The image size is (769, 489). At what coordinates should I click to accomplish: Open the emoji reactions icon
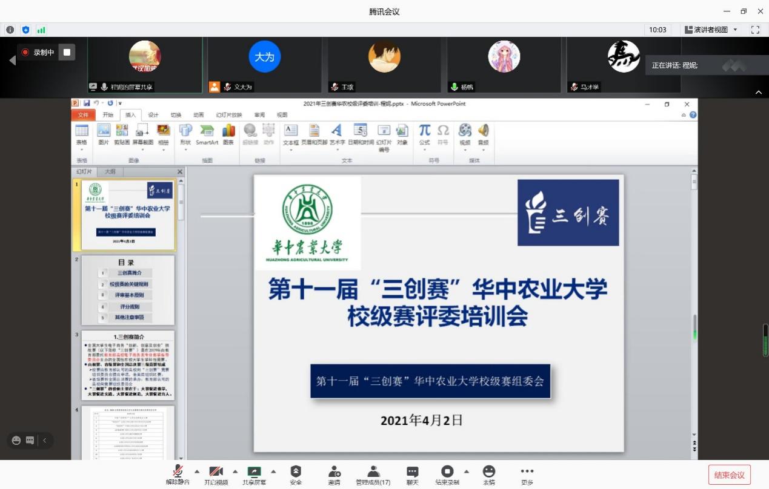pyautogui.click(x=488, y=472)
